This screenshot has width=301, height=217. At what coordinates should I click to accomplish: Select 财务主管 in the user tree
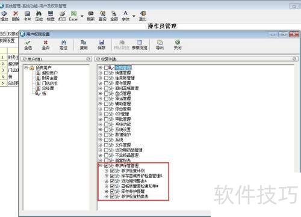pos(49,78)
